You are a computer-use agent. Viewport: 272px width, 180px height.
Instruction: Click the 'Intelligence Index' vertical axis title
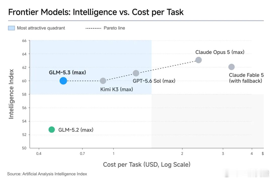pos(11,94)
